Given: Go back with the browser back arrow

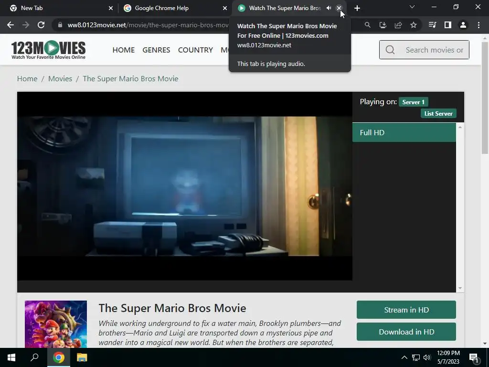Looking at the screenshot, I should coord(11,25).
